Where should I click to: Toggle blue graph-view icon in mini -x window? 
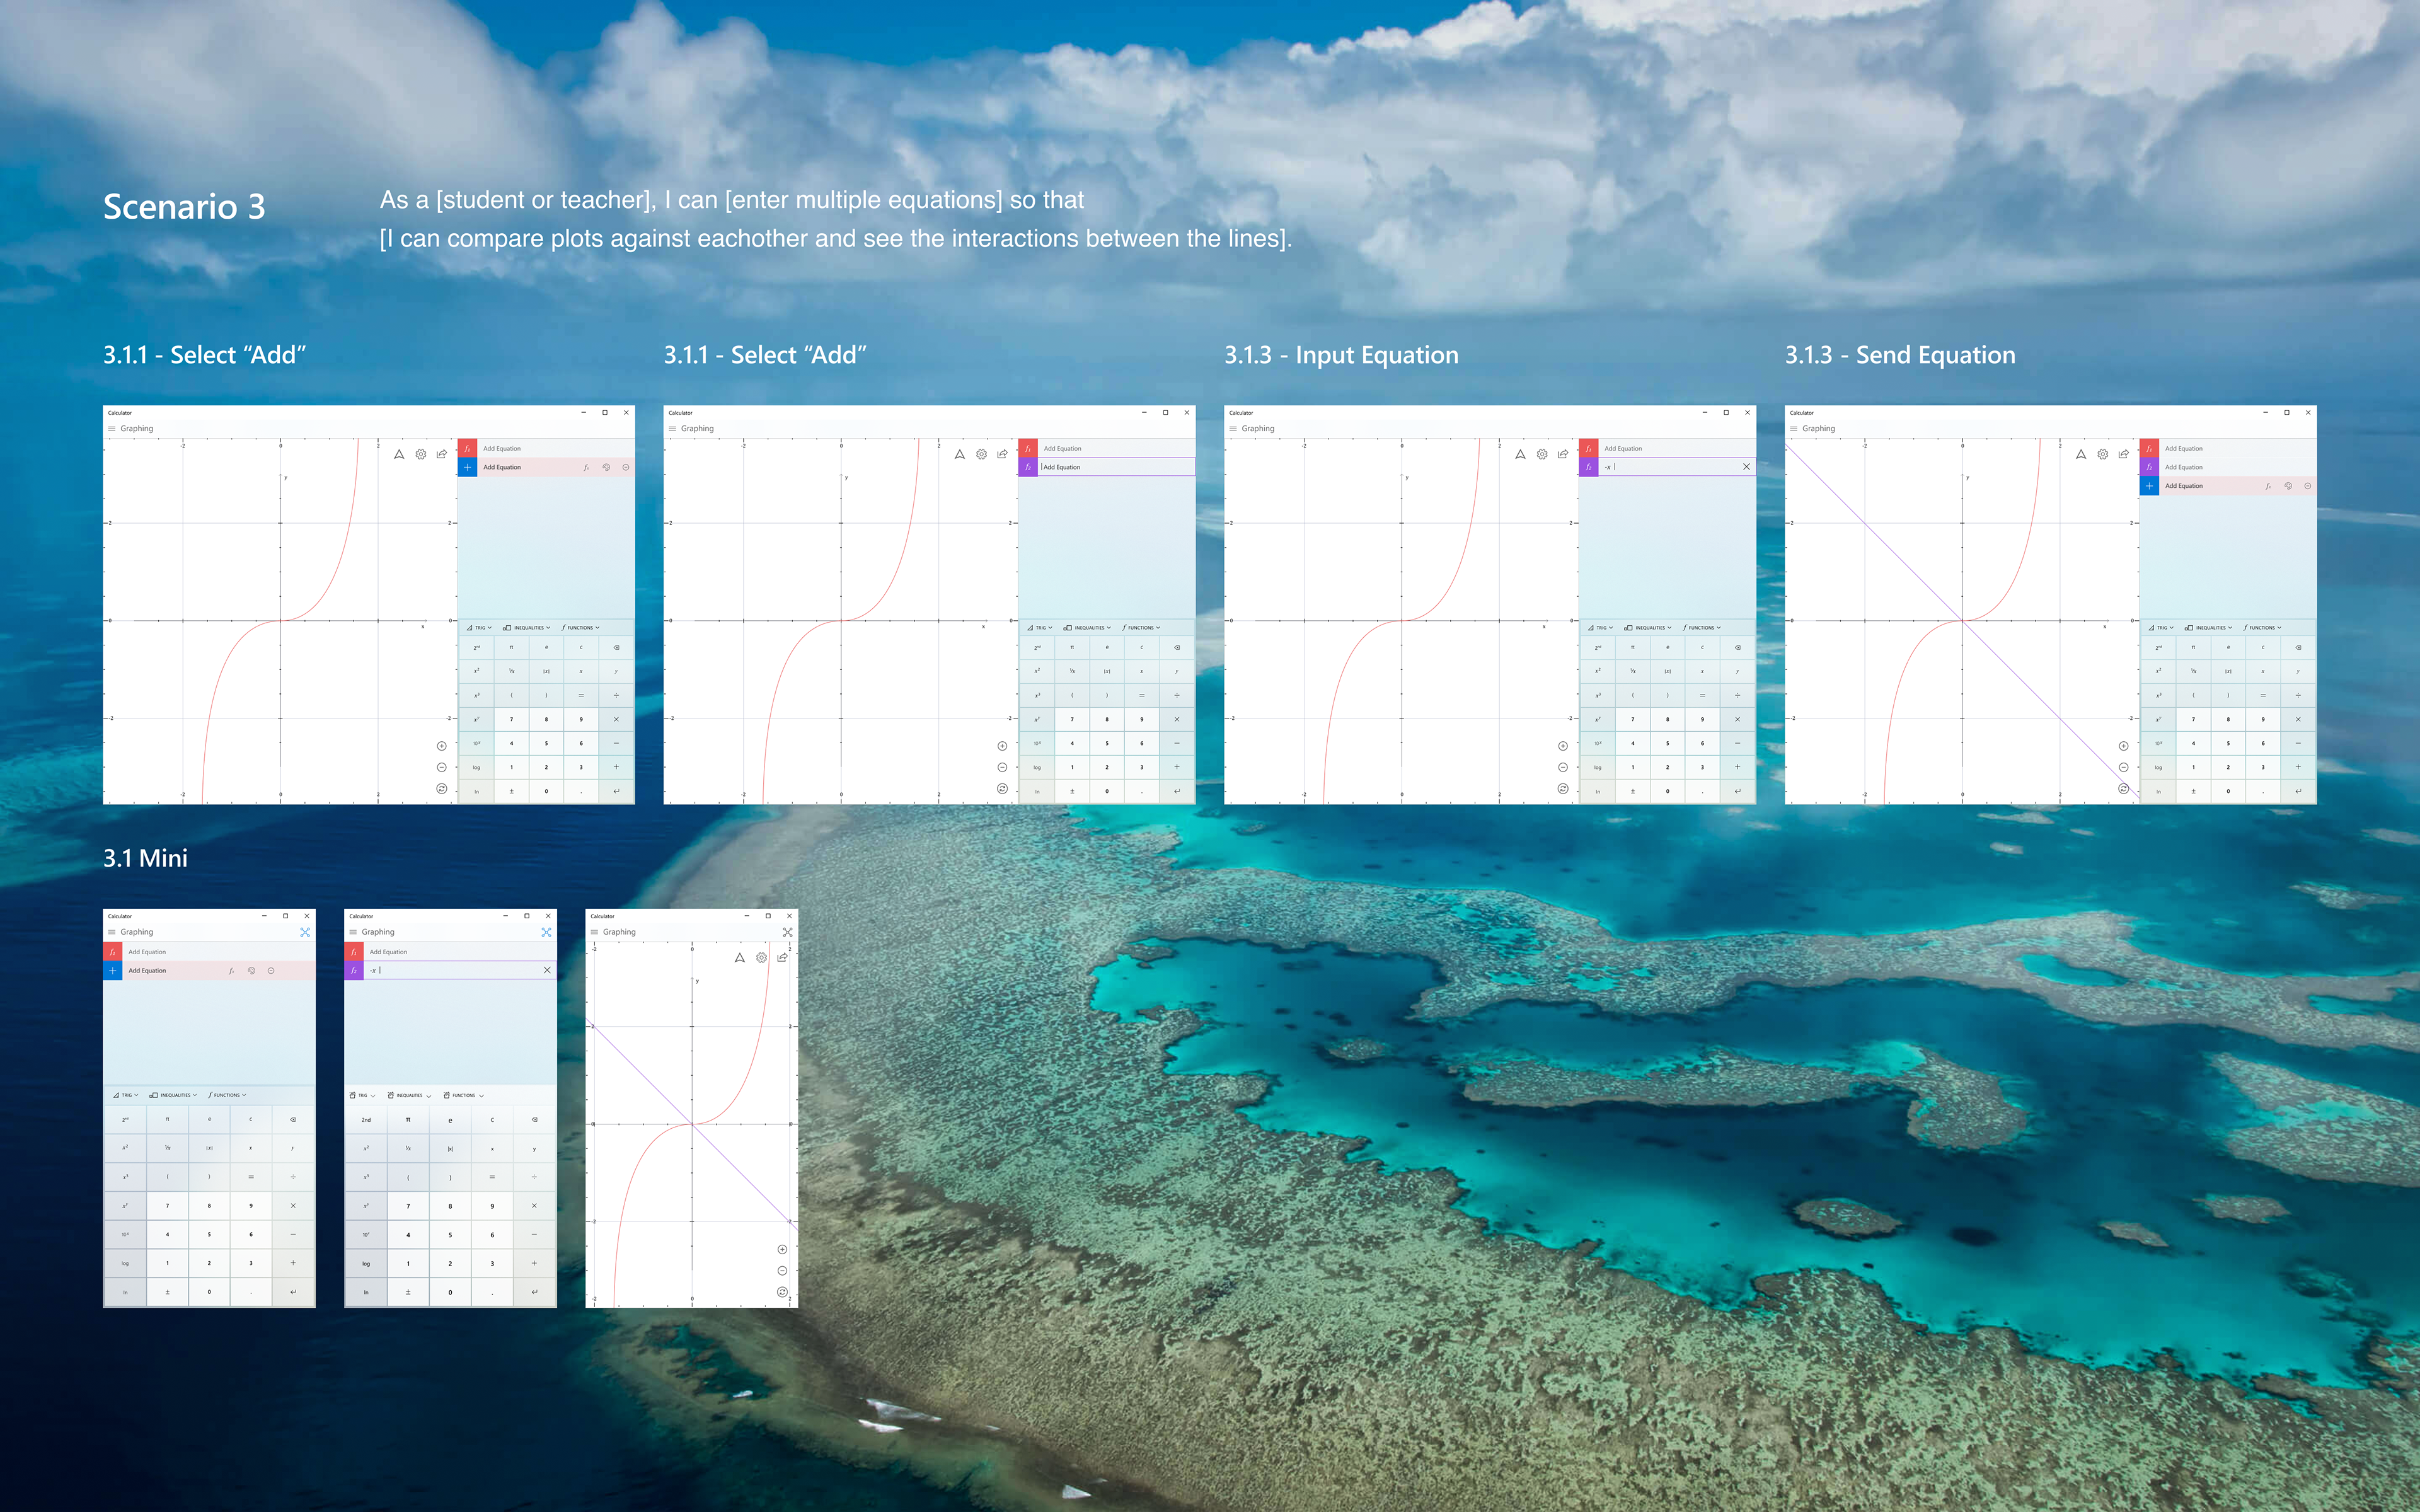[x=546, y=932]
